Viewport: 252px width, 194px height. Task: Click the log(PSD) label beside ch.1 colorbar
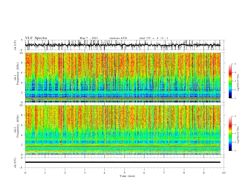pyautogui.click(x=238, y=83)
